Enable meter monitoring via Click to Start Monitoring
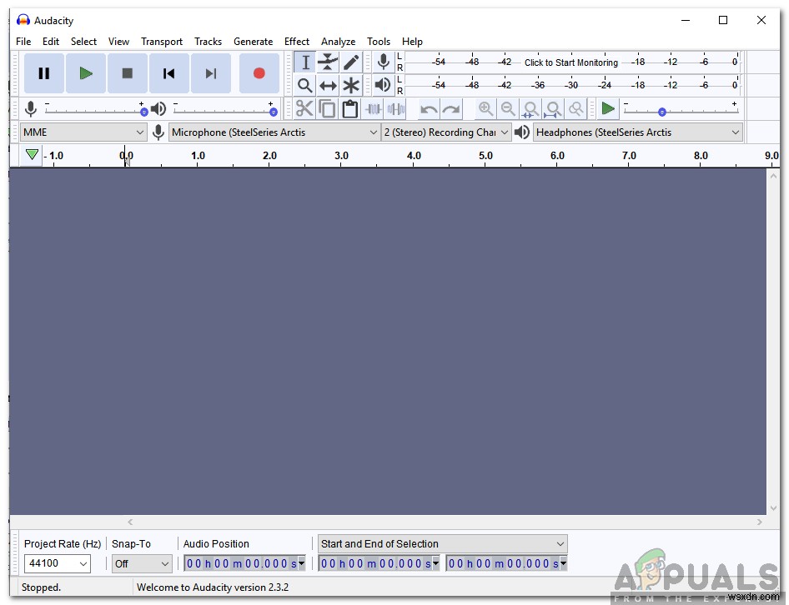 [570, 62]
